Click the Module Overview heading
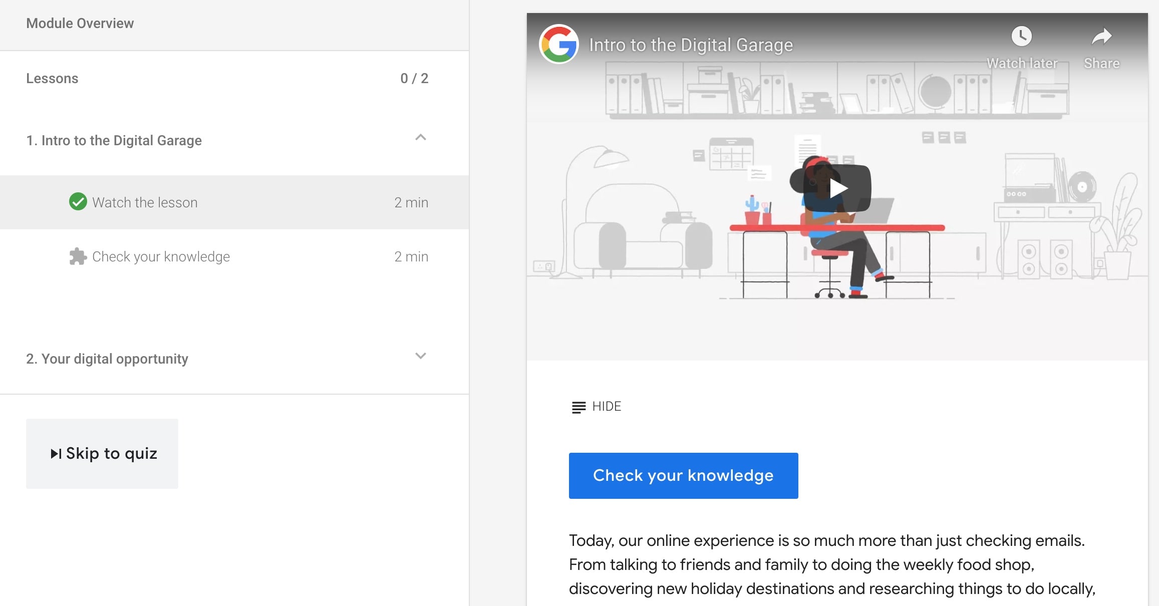Image resolution: width=1159 pixels, height=606 pixels. click(80, 24)
